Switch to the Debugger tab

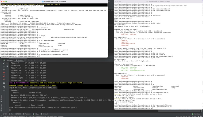click(x=10, y=60)
